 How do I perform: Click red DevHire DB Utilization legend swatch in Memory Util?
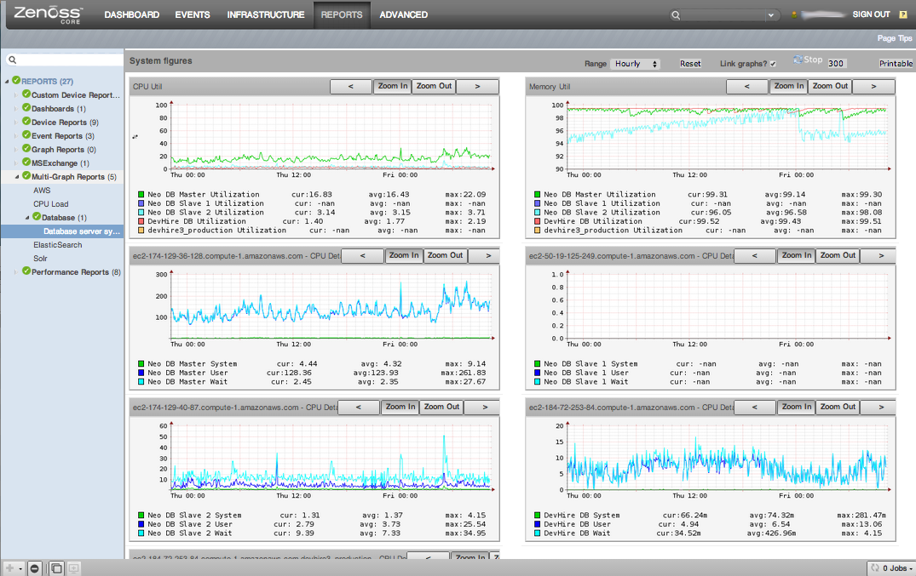pos(538,221)
